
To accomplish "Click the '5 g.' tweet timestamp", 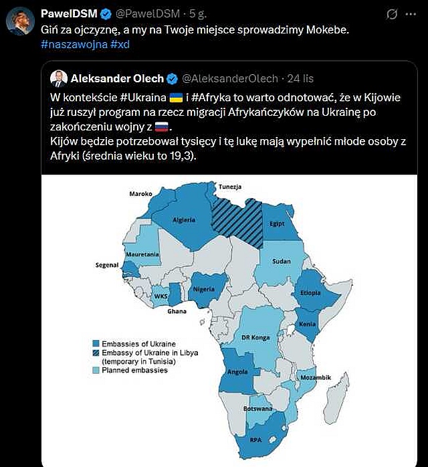I will (197, 14).
